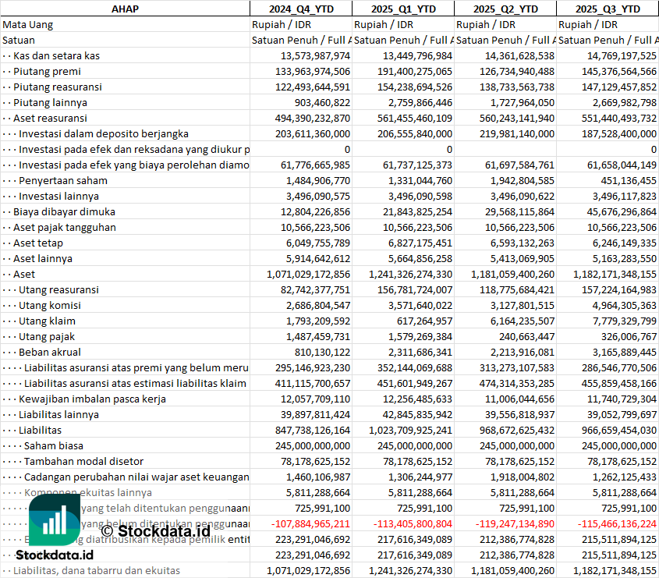
Task: Click Utang pajak value 1,487,459,731
Action: (x=318, y=337)
